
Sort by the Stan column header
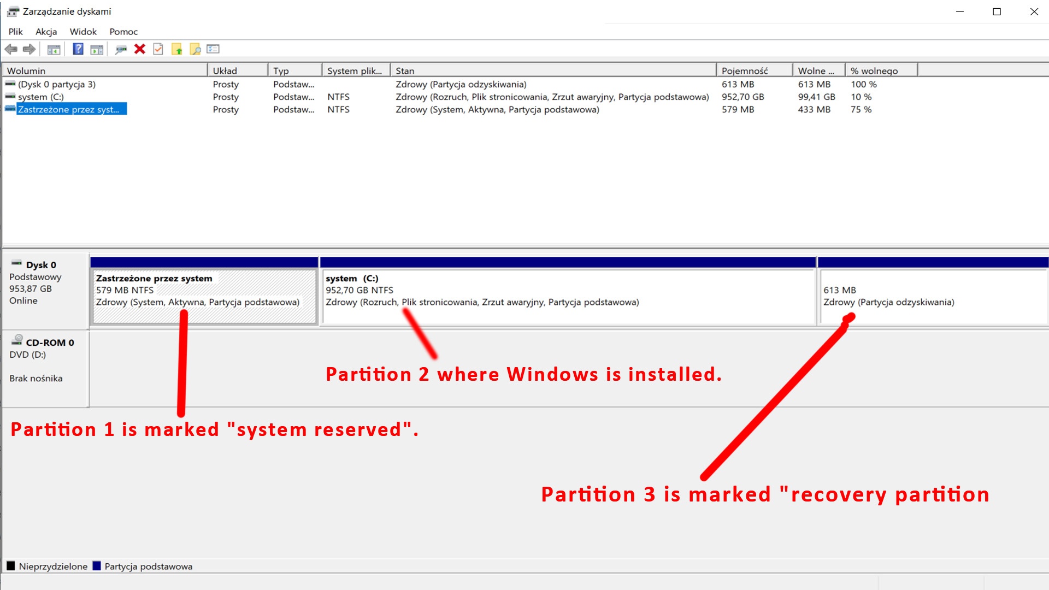(x=553, y=70)
